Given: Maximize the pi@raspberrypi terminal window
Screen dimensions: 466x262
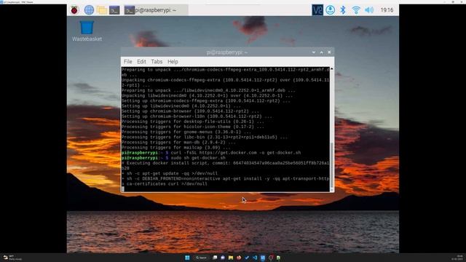Looking at the screenshot, I should click(322, 52).
